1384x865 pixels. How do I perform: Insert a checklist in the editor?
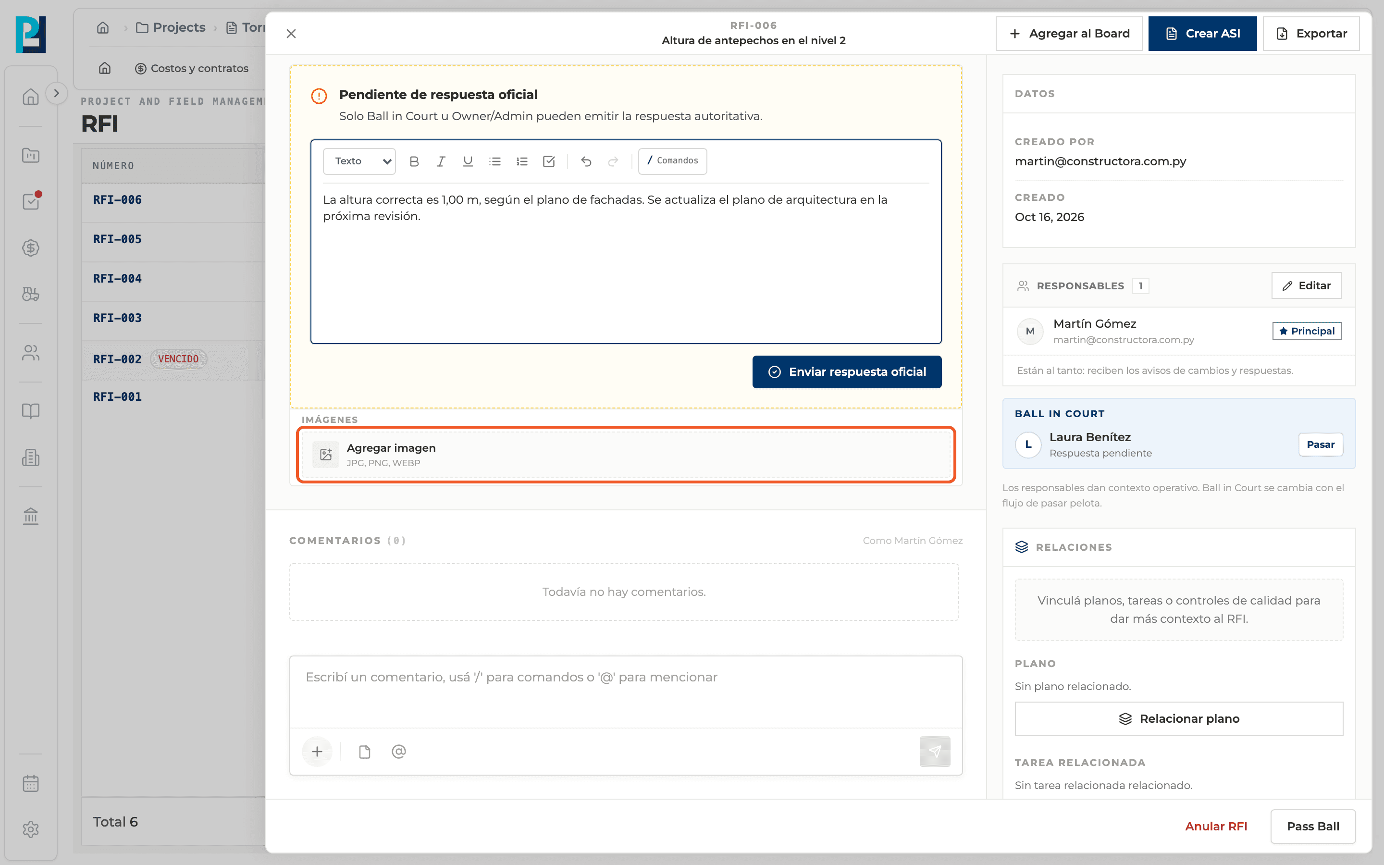click(x=549, y=161)
